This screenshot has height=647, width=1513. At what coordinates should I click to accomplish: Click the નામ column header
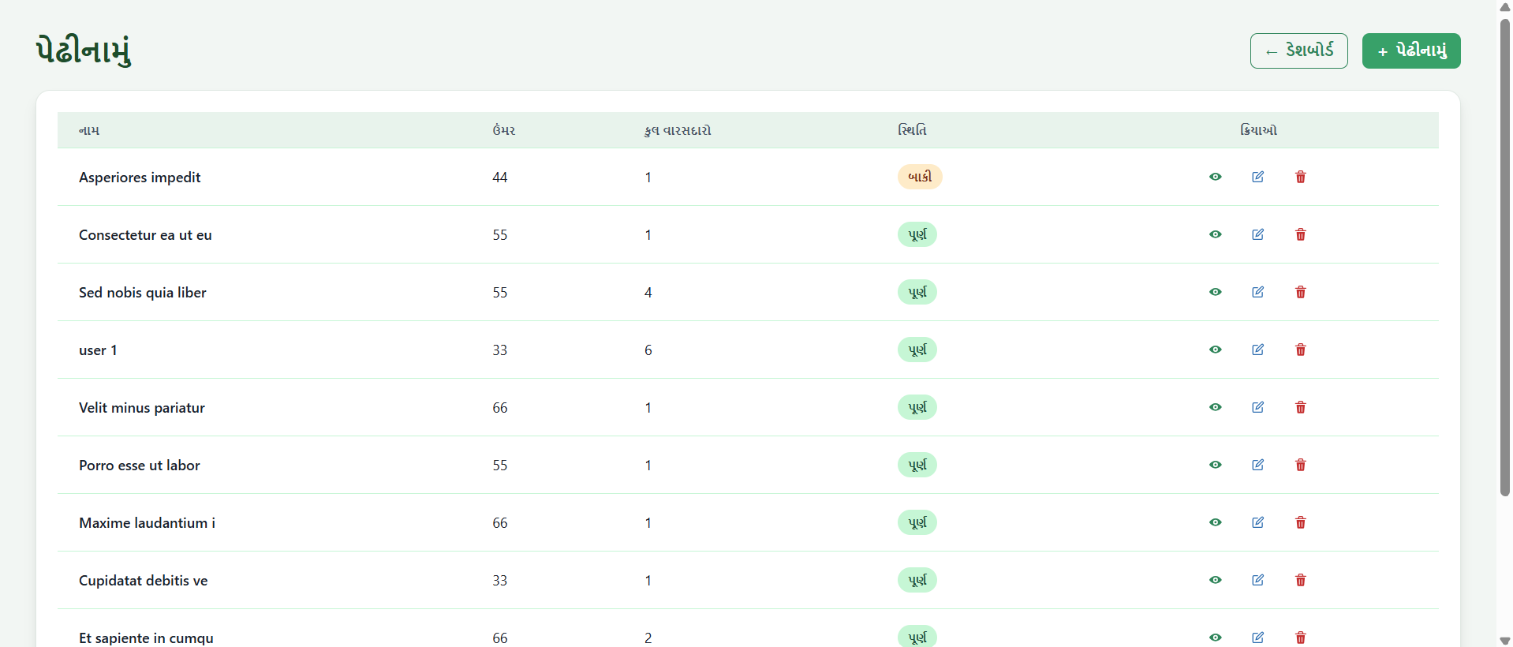89,130
